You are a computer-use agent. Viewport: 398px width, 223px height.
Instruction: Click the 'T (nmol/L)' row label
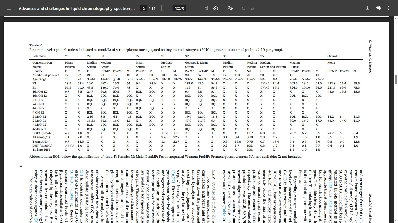[40, 142]
